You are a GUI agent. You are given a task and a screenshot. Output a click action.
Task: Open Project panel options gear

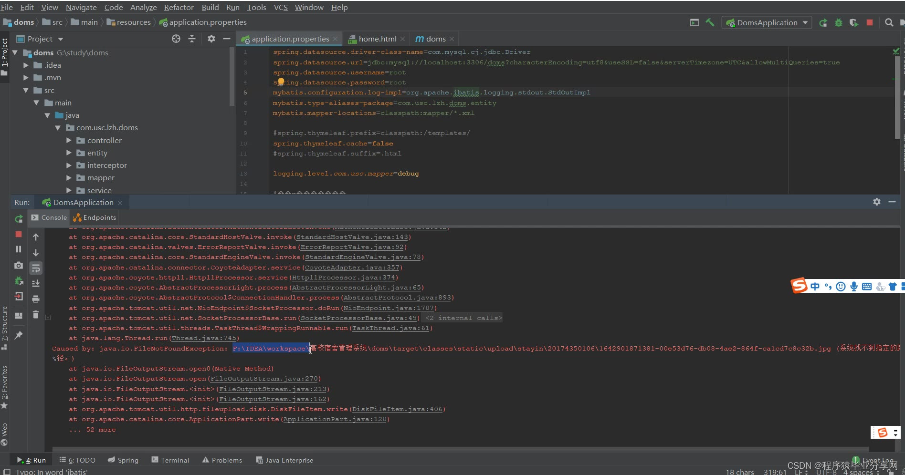tap(211, 39)
